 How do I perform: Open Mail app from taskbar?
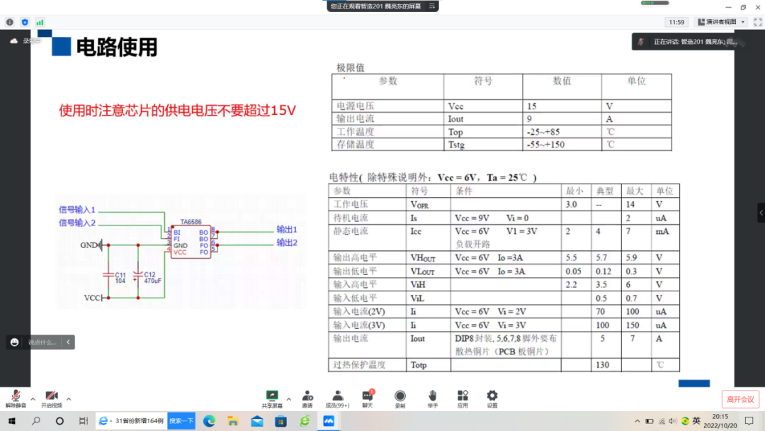tap(256, 421)
